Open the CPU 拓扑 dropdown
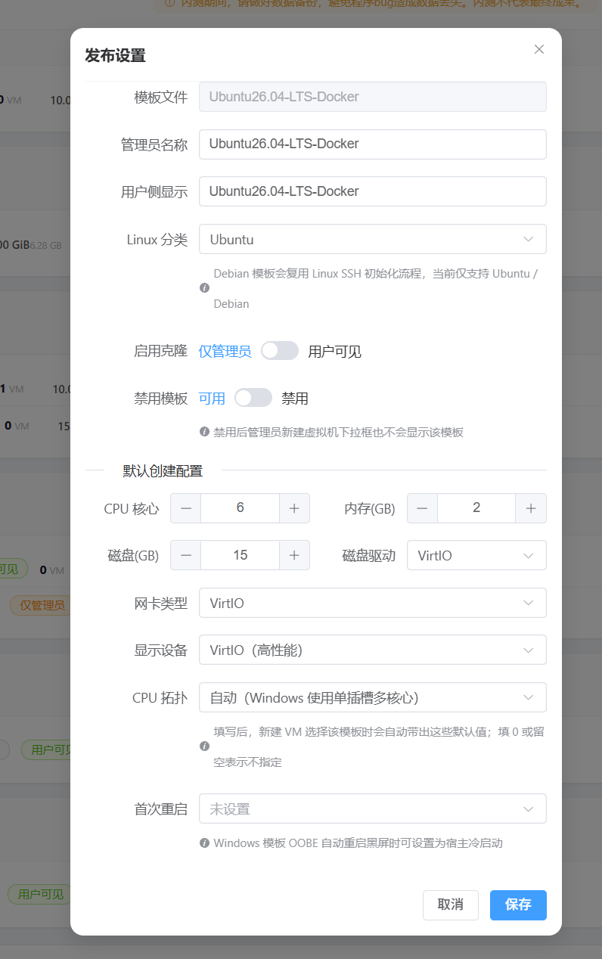 tap(373, 697)
